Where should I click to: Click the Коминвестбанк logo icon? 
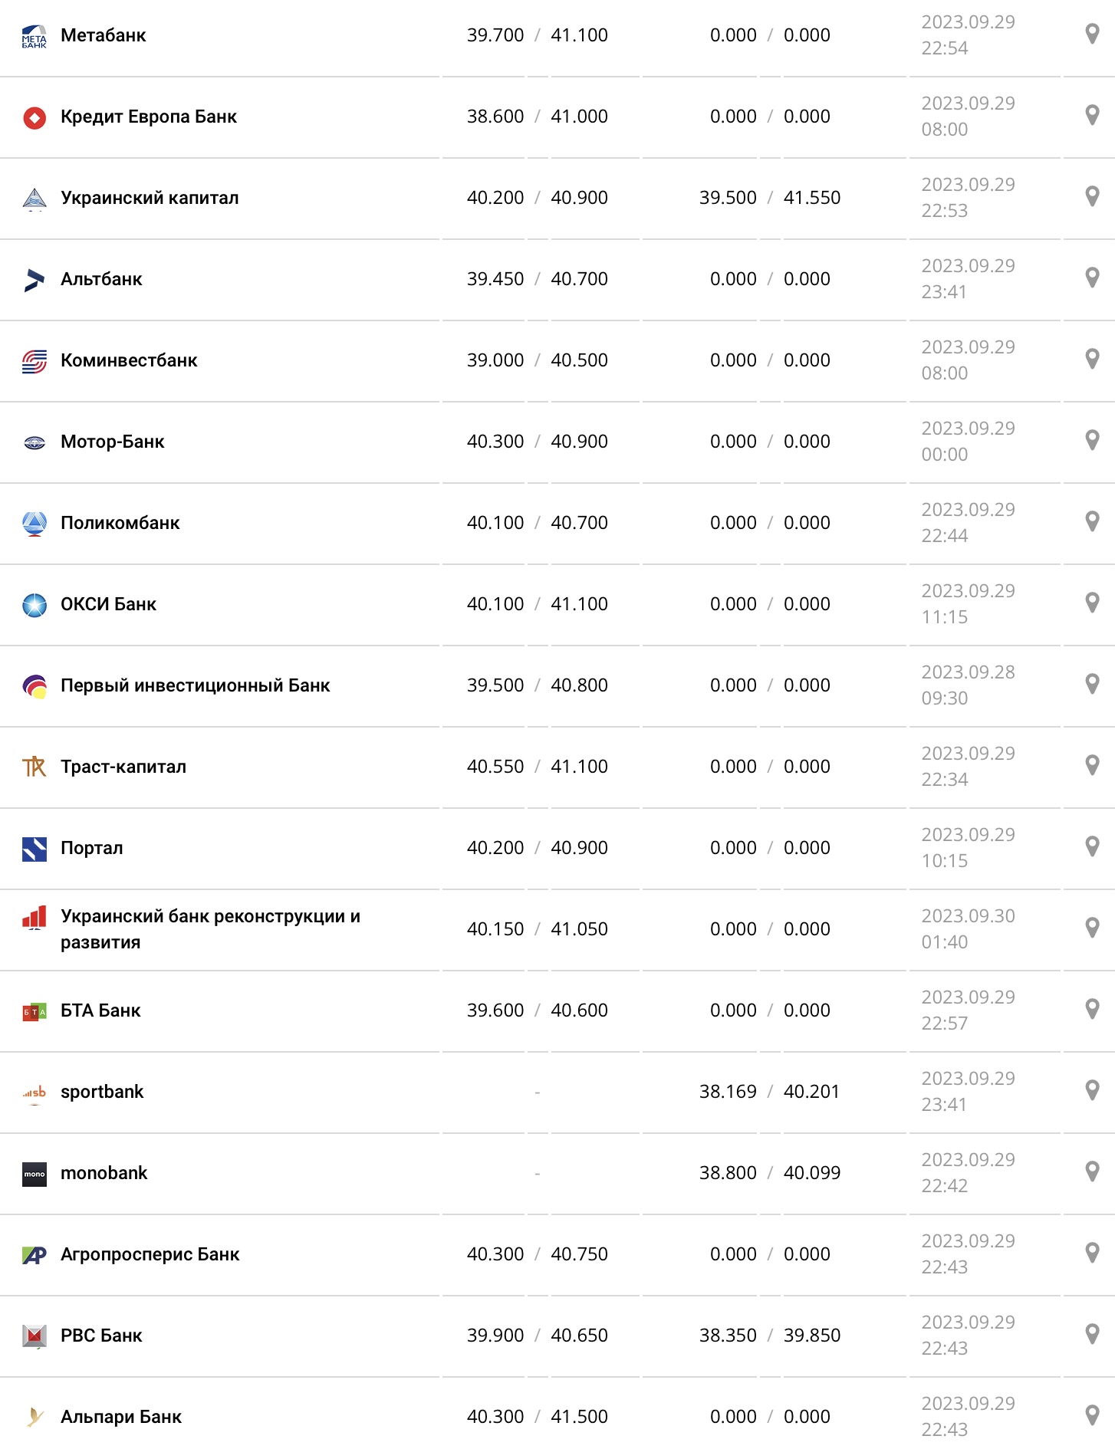tap(34, 360)
